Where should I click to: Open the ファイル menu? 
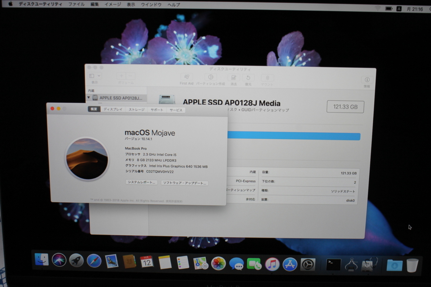(x=77, y=4)
